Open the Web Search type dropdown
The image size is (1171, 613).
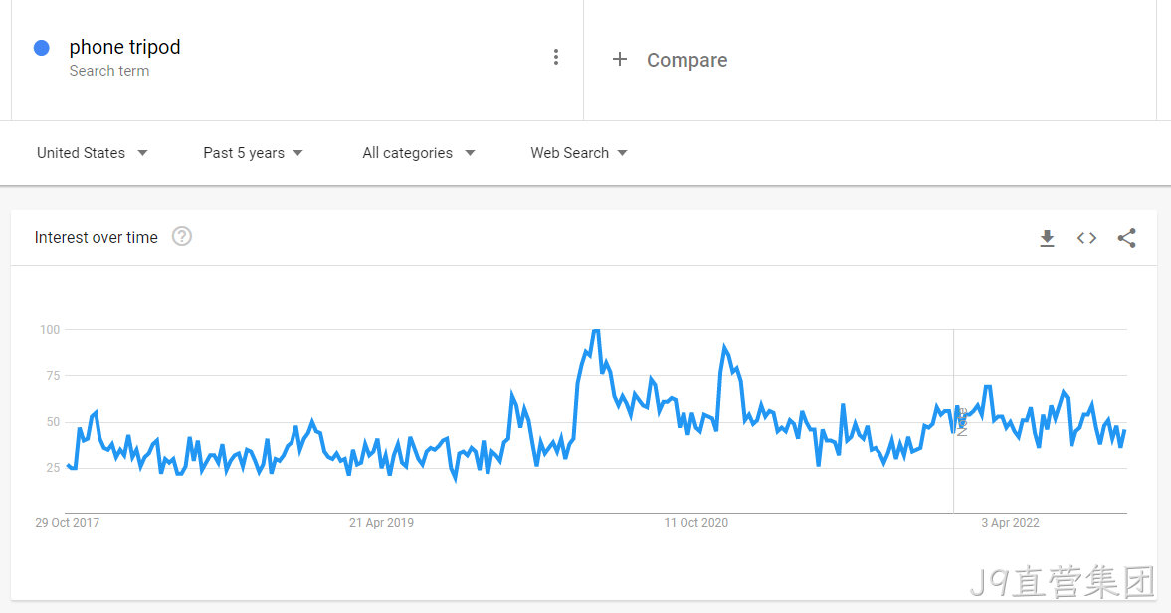579,153
